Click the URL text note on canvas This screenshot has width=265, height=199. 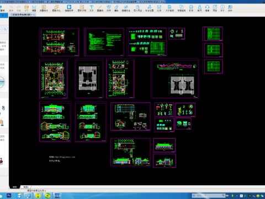click(62, 157)
